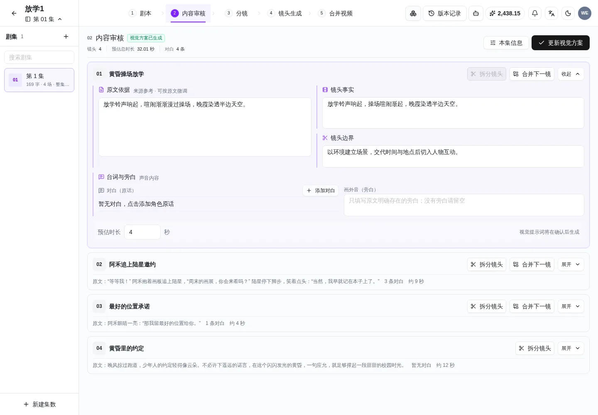The image size is (598, 415).
Task: Click 新建集数 at the sidebar bottom
Action: coord(39,404)
